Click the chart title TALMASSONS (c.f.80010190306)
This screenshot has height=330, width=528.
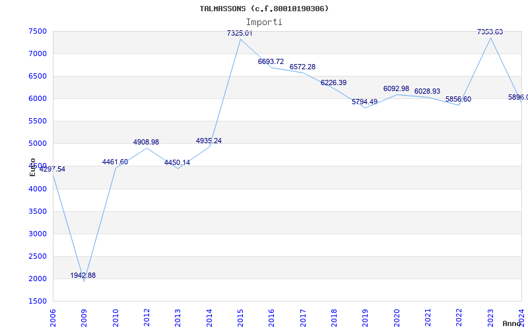264,9
